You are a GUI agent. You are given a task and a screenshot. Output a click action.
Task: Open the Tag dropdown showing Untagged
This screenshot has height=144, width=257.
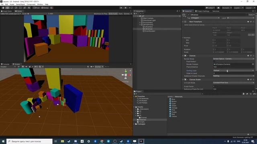point(205,18)
